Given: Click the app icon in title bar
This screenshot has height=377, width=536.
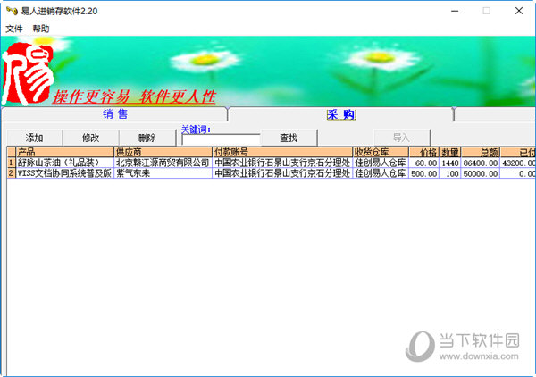Looking at the screenshot, I should point(12,11).
